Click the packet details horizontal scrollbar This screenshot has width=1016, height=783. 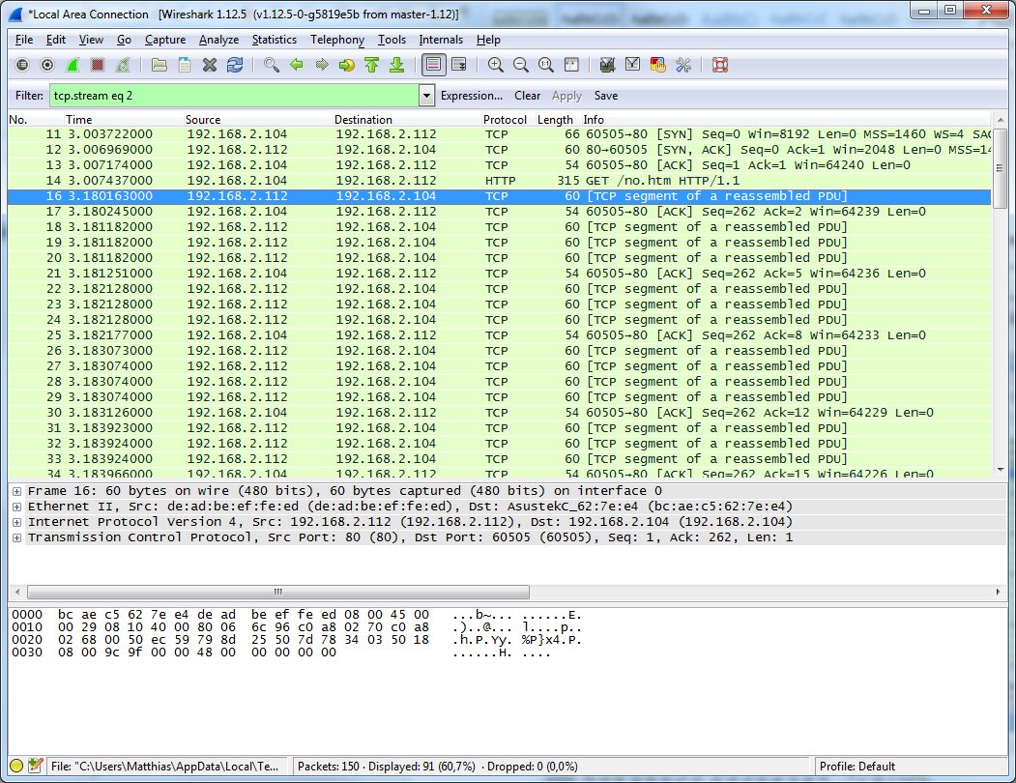click(278, 592)
